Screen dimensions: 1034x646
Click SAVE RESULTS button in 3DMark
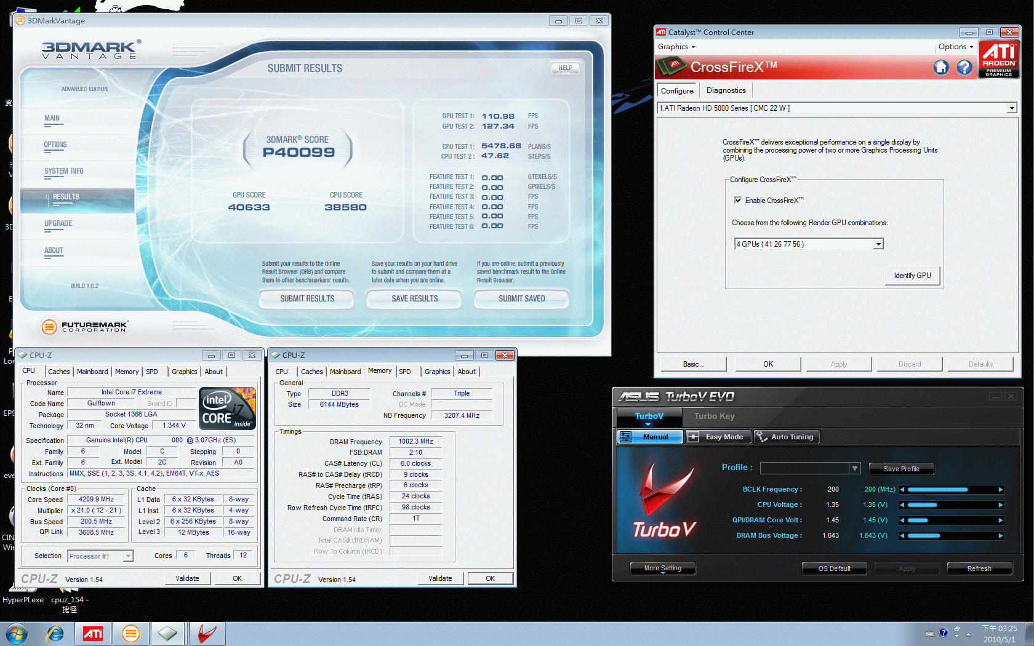[x=414, y=299]
